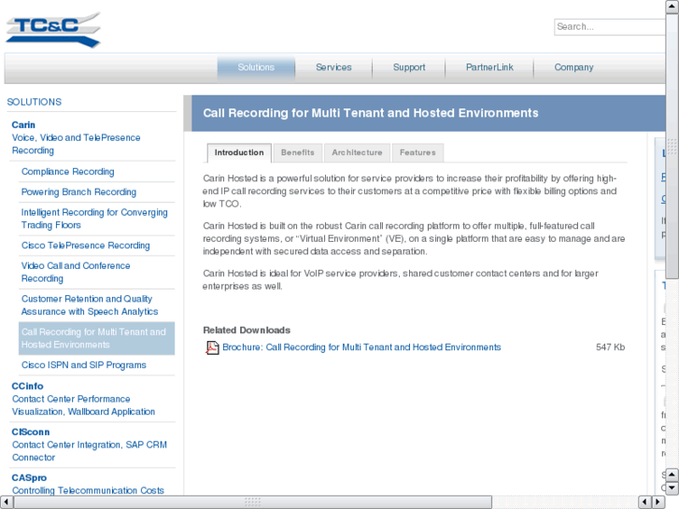Click the SOLUTIONS sidebar heading
Image resolution: width=679 pixels, height=509 pixels.
(x=35, y=102)
